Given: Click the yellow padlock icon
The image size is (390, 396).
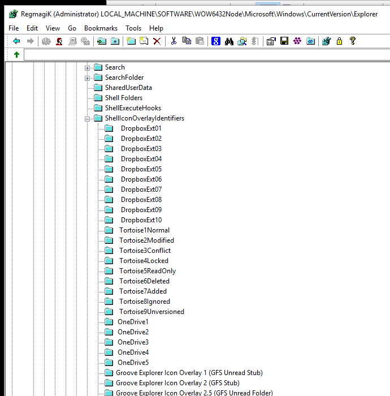Looking at the screenshot, I should [340, 41].
